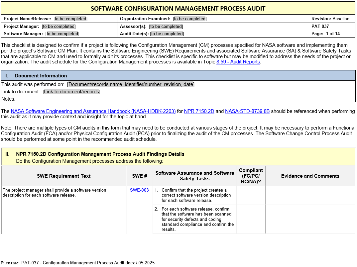Open the SWE-063 requirement link

(139, 190)
